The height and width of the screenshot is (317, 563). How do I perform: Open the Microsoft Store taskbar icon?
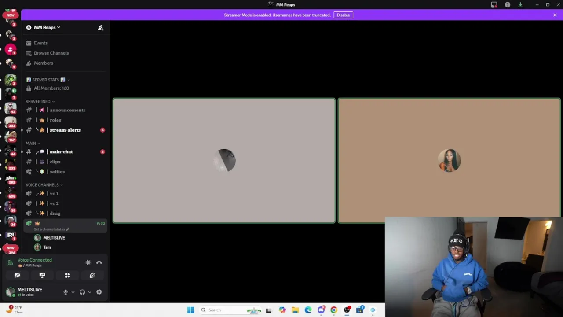point(360,310)
